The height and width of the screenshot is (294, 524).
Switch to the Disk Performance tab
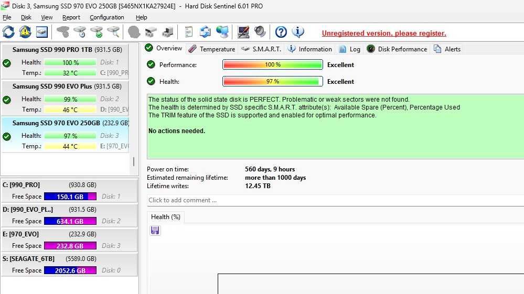(397, 49)
